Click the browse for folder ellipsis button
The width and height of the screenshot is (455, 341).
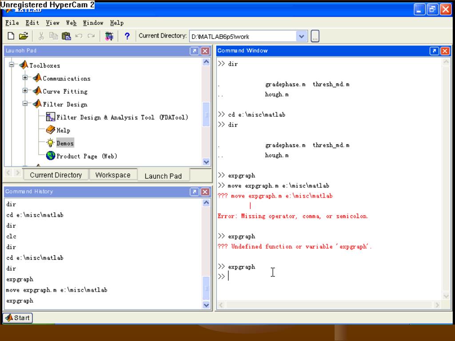[x=315, y=36]
